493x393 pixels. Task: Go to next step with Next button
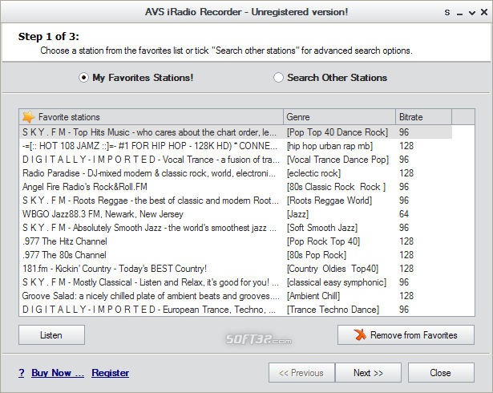(x=368, y=373)
